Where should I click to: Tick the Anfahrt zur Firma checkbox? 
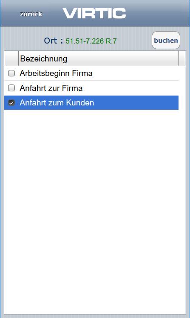pos(11,88)
